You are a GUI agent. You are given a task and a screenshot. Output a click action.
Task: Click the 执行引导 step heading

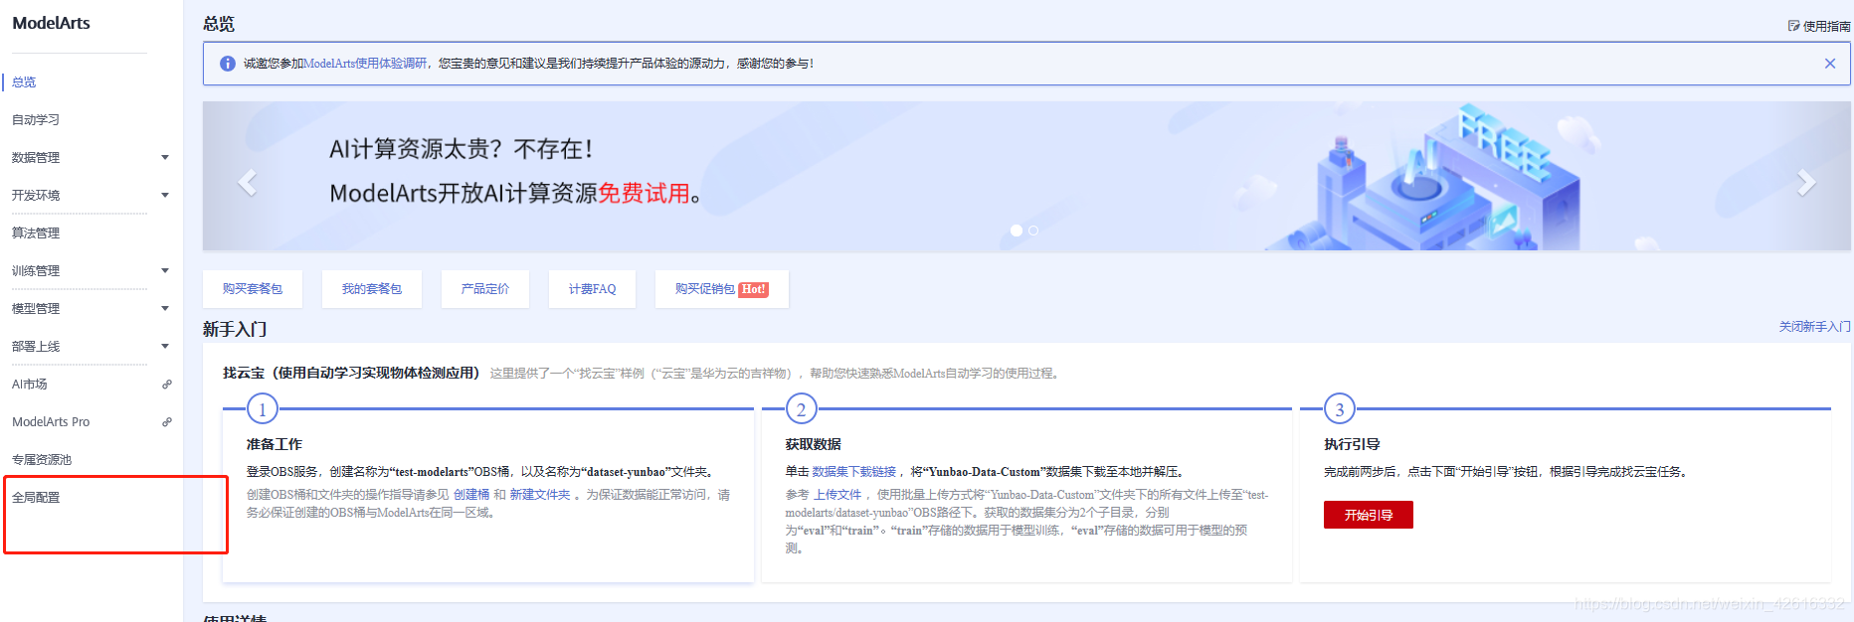click(x=1352, y=444)
